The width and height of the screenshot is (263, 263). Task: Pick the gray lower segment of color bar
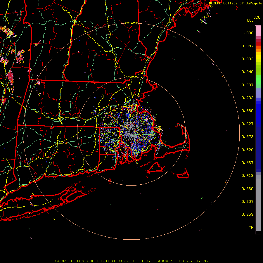point(258,203)
